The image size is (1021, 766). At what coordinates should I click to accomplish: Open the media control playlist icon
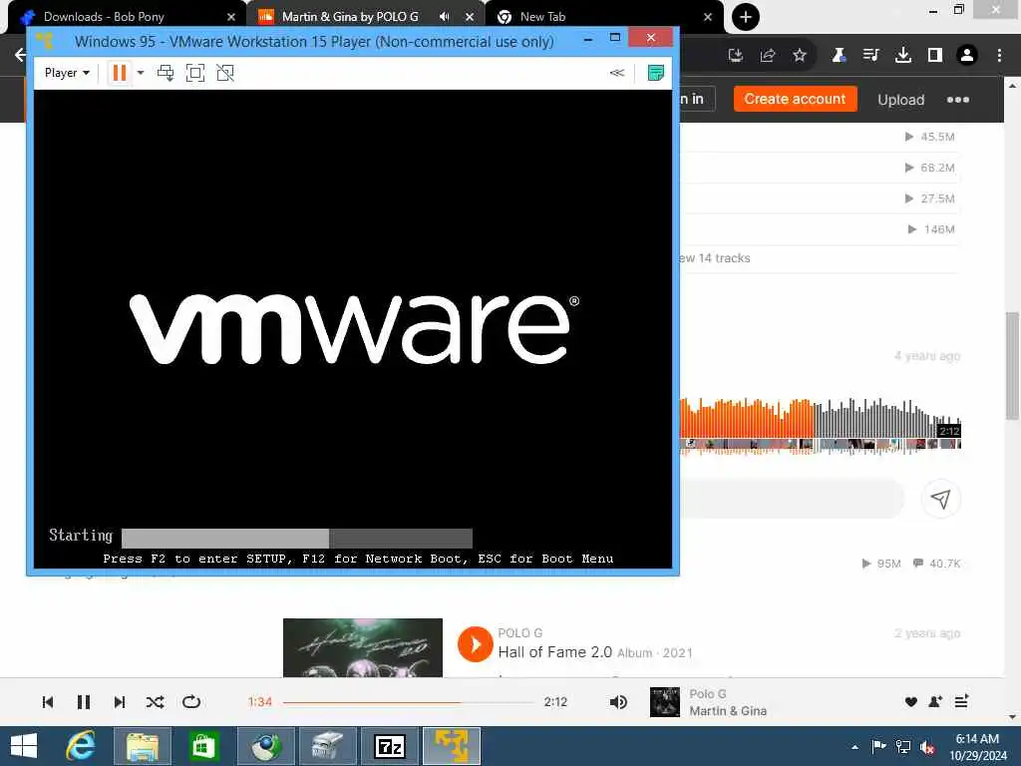point(870,56)
